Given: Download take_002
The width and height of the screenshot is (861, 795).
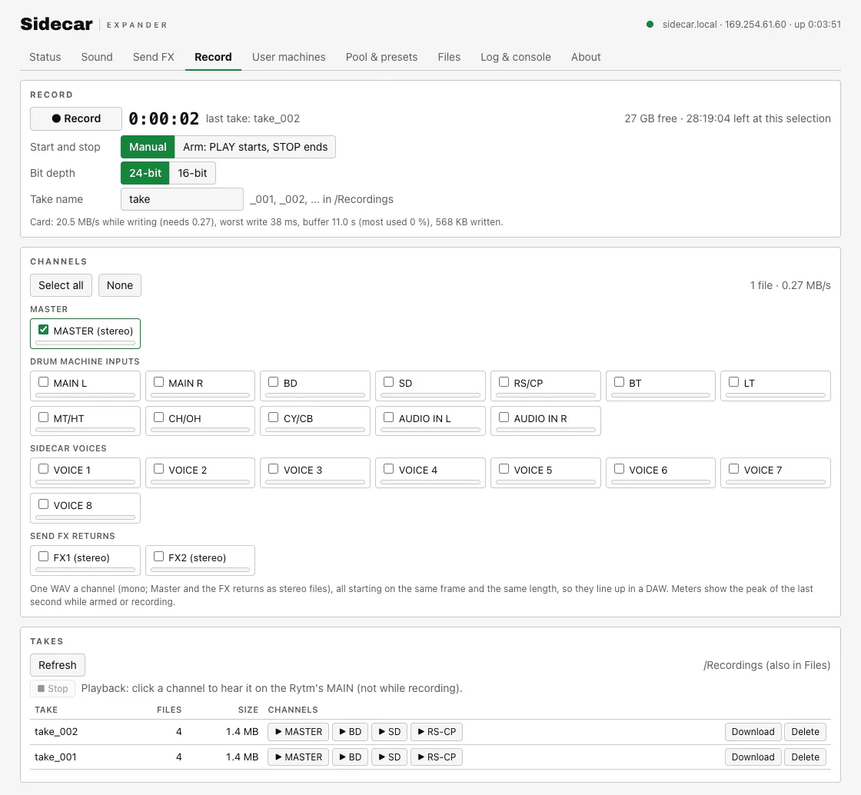Looking at the screenshot, I should pyautogui.click(x=753, y=732).
